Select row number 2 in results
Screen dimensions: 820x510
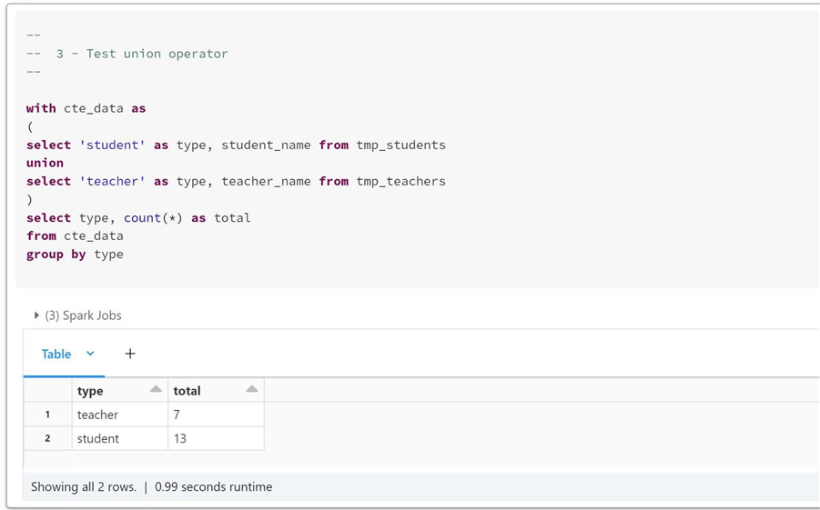pyautogui.click(x=47, y=438)
